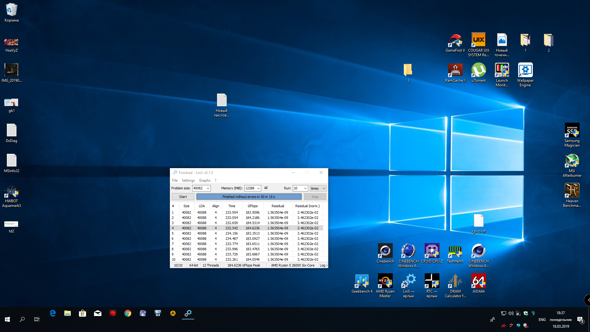590x332 pixels.
Task: Open the DRAM Calculator shortcut
Action: point(455,281)
